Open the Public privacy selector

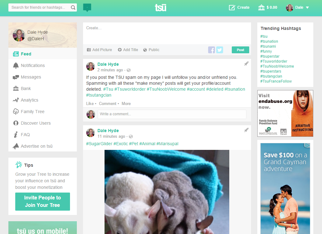click(x=151, y=50)
